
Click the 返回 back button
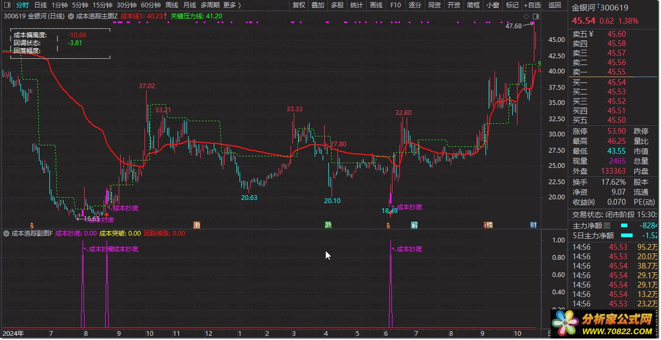555,5
